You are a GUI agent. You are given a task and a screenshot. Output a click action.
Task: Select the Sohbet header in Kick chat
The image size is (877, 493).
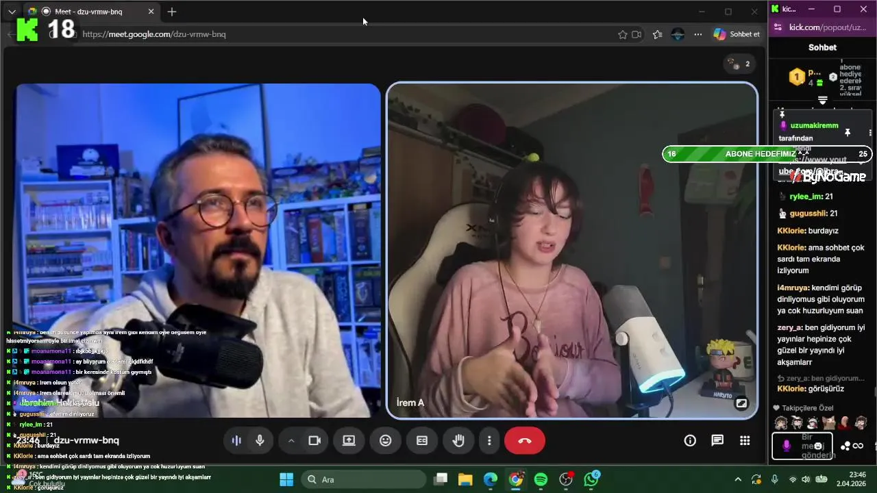tap(822, 47)
